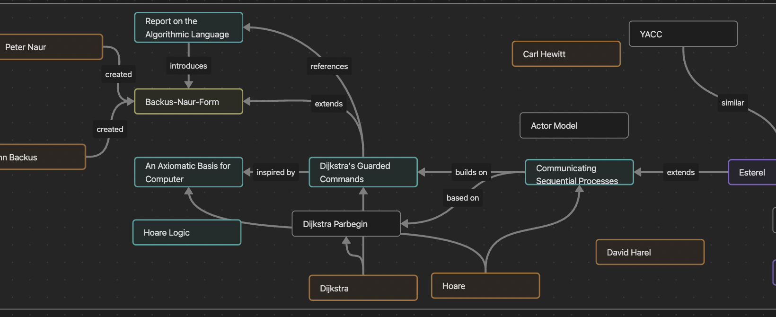Select the Hoare Logic node
This screenshot has height=317, width=776.
tap(187, 232)
